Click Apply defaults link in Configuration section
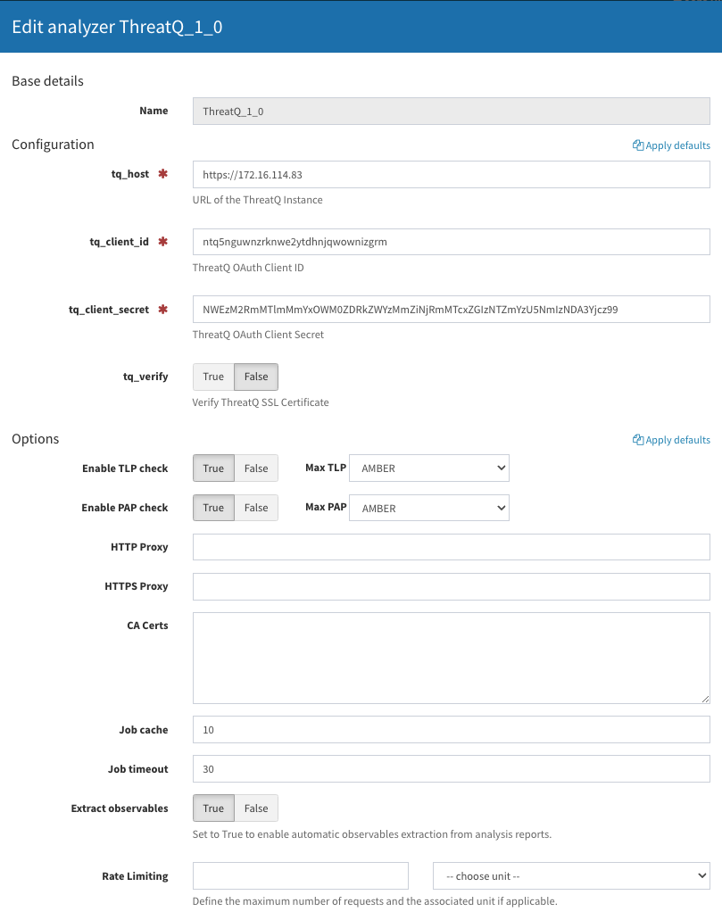Viewport: 722px width, 920px height. (x=677, y=145)
